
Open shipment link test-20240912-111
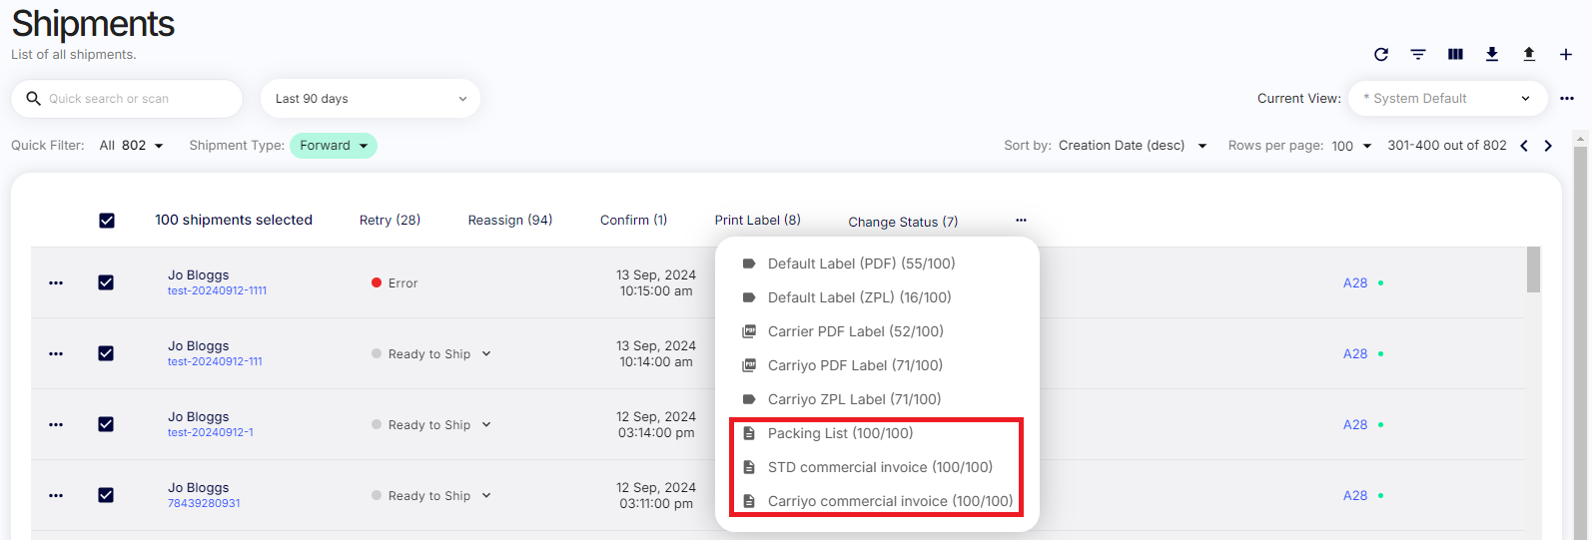click(215, 361)
